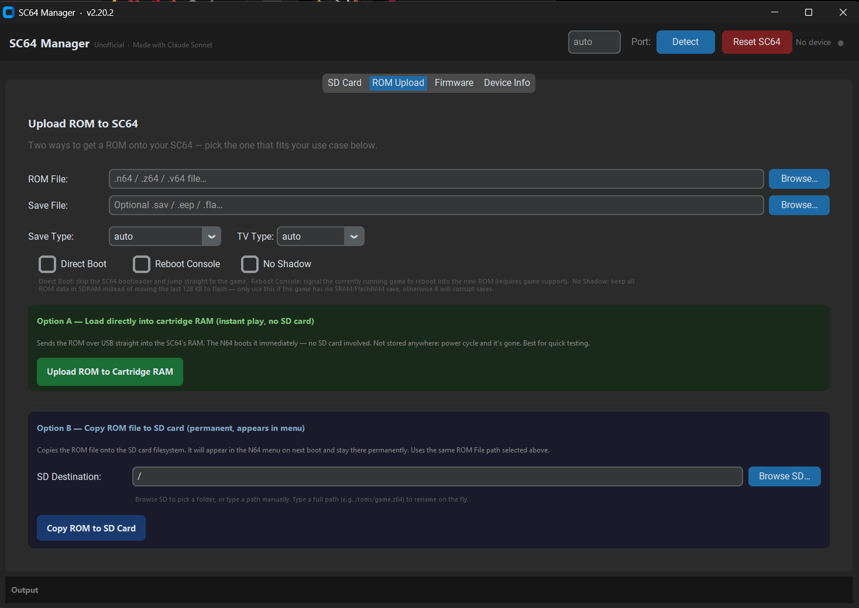Click the SC64 Manager app icon in title bar
The height and width of the screenshot is (608, 859).
[x=9, y=12]
